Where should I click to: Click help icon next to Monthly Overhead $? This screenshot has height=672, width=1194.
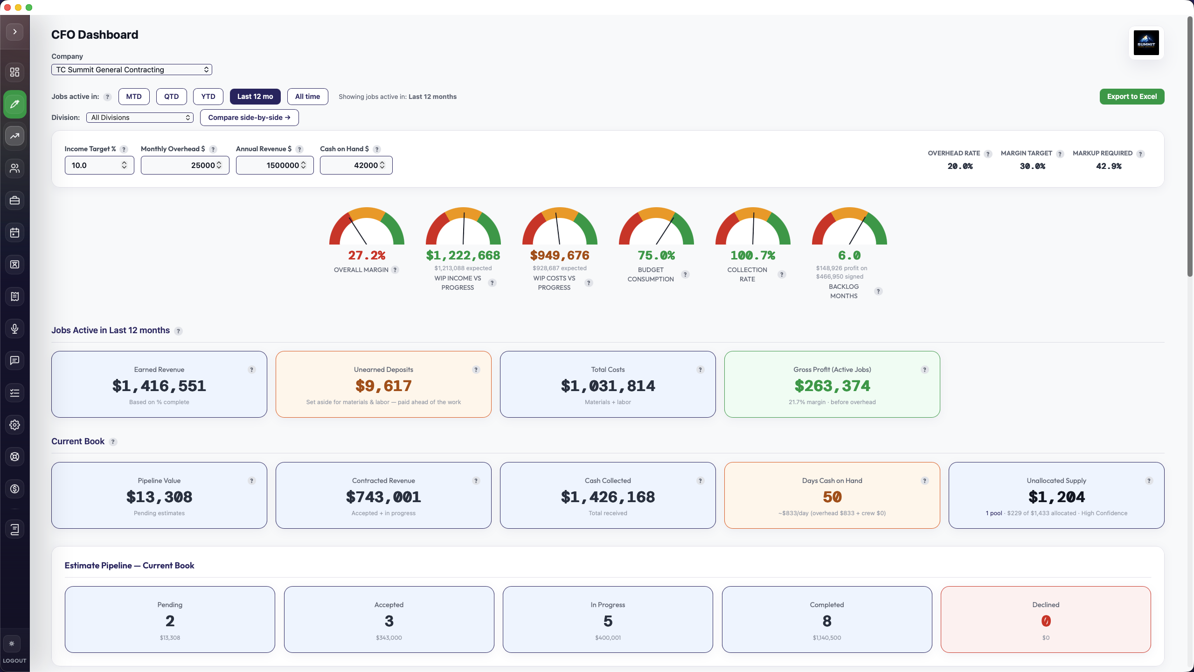coord(213,149)
